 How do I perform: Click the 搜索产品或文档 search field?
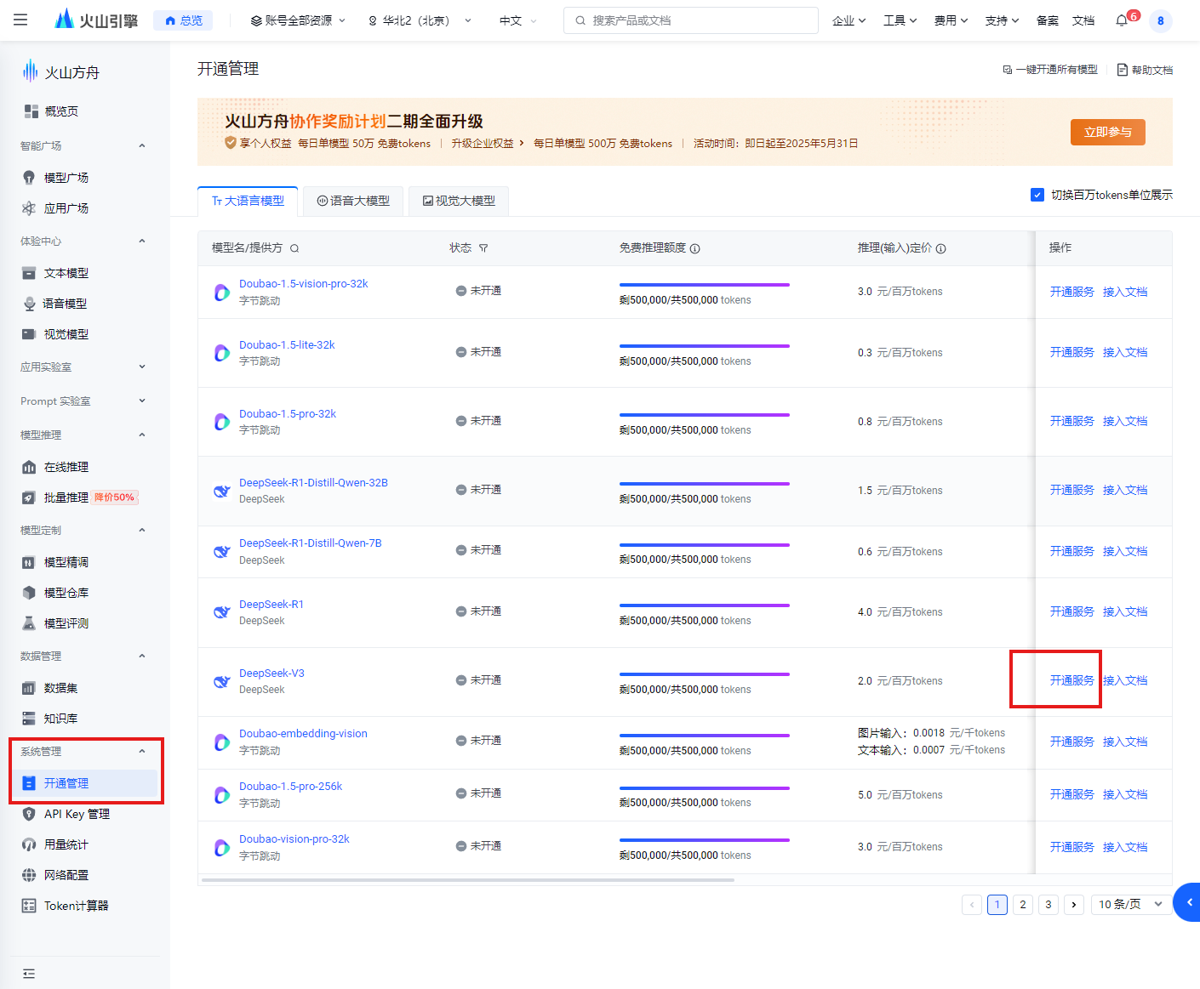pos(690,20)
